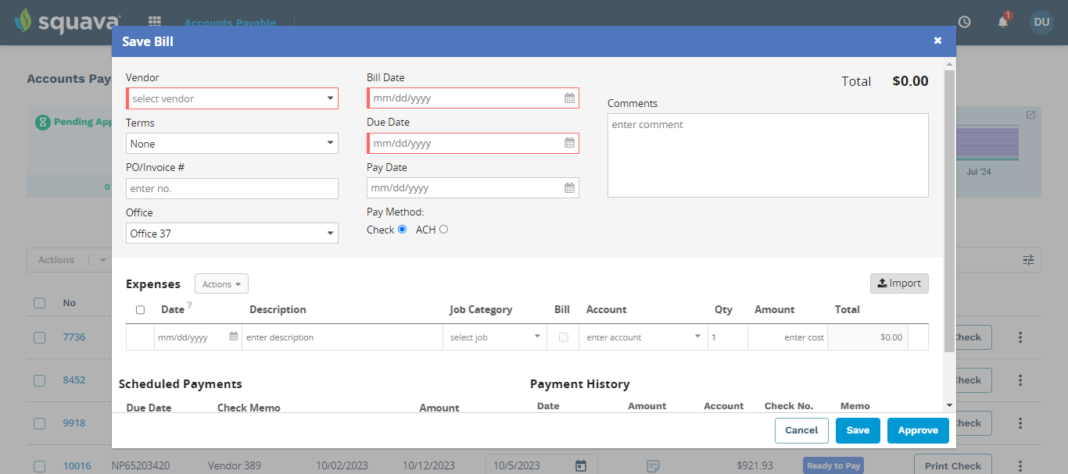Click the Squava logo
The width and height of the screenshot is (1068, 474).
68,22
